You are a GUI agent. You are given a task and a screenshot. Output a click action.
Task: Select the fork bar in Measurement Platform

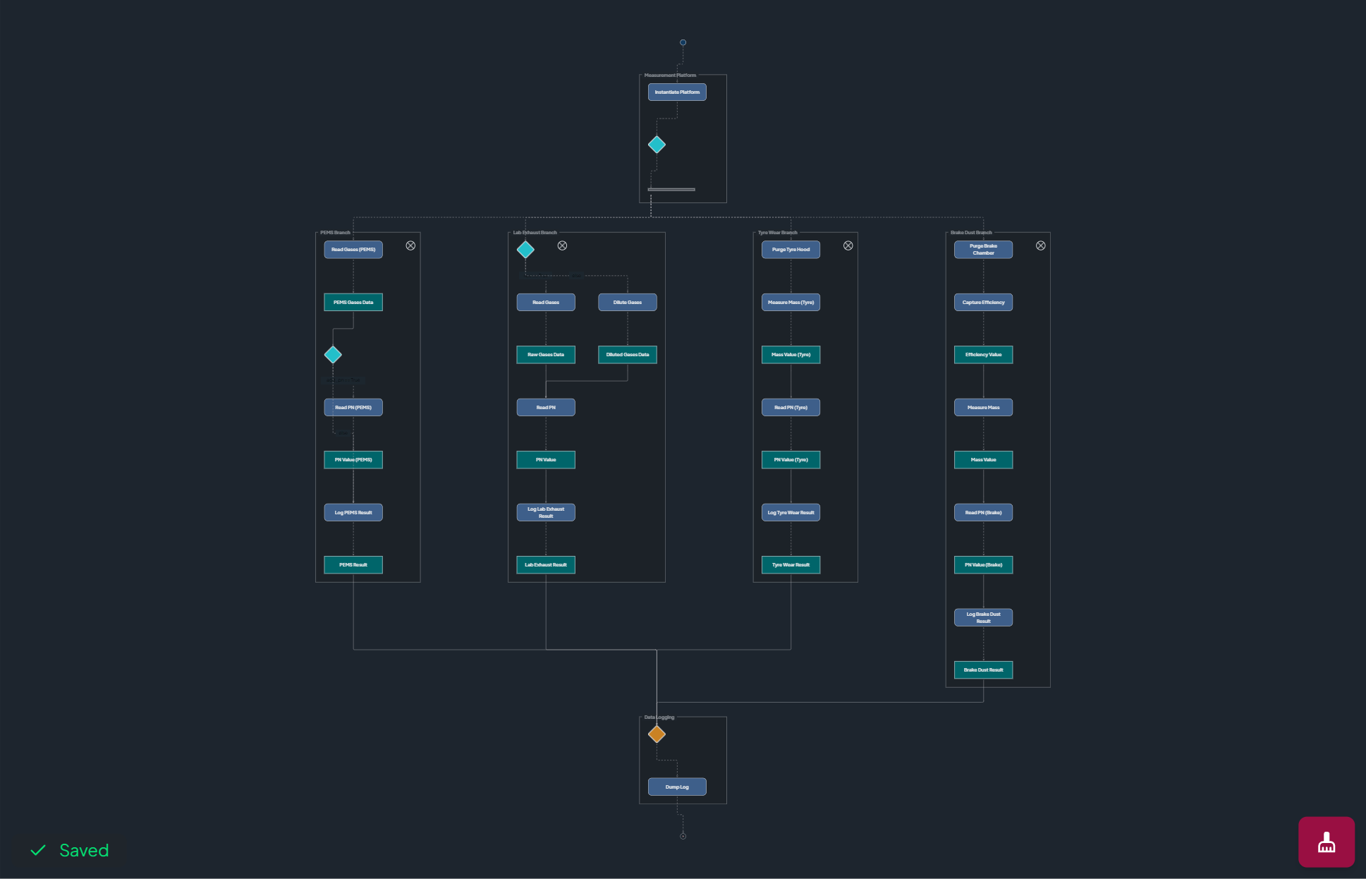671,189
